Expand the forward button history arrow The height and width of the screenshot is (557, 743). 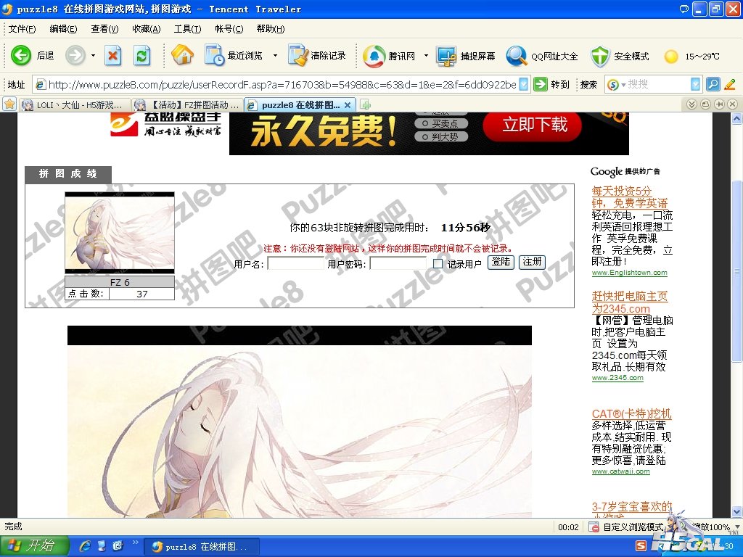[x=93, y=56]
